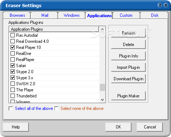The image size is (171, 137).
Task: Enable the Thunderbird plugin checkbox
Action: [x=12, y=96]
